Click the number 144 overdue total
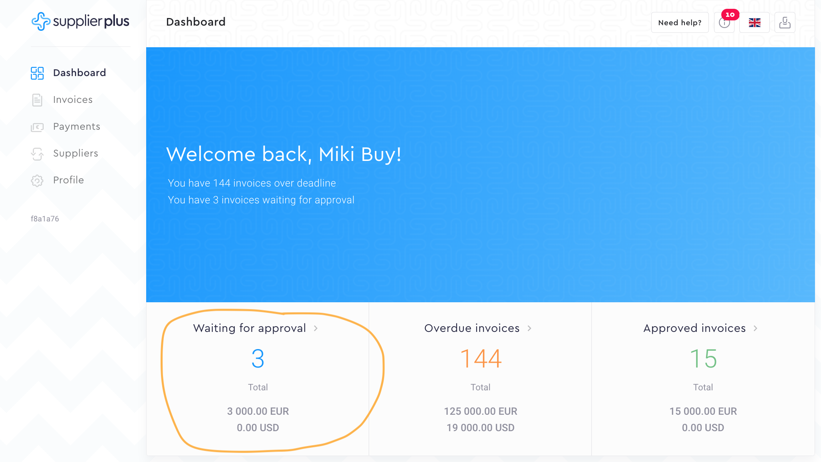 (x=481, y=358)
